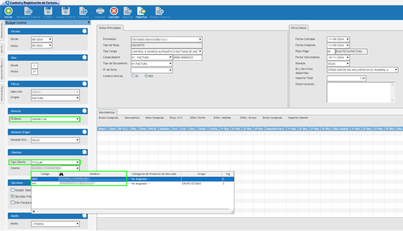
Task: Click the Grabar save icon
Action: pos(48,11)
